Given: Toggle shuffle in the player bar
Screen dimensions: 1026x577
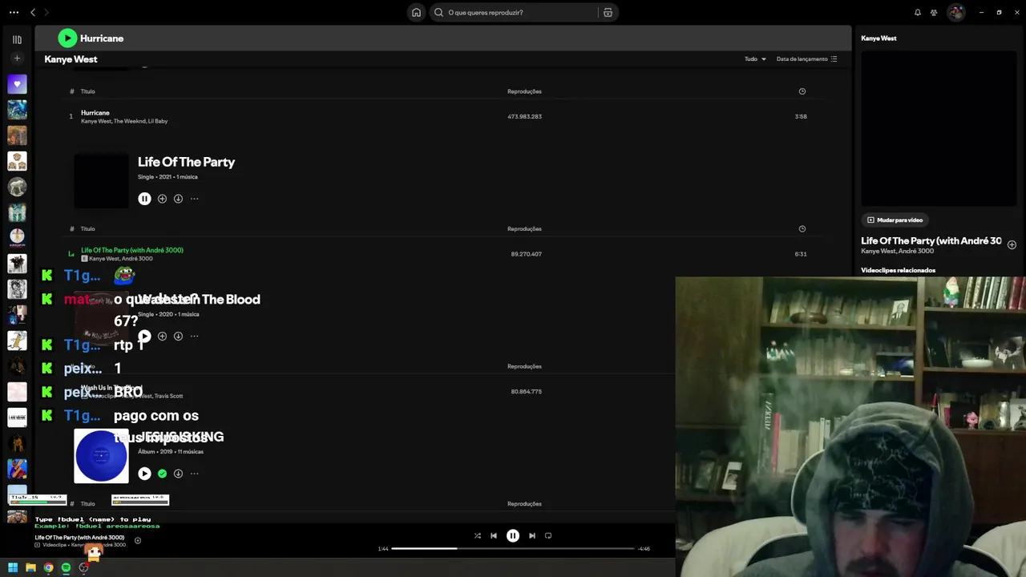Looking at the screenshot, I should point(477,536).
